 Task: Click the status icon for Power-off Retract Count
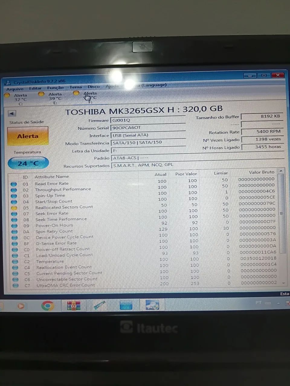(x=15, y=250)
